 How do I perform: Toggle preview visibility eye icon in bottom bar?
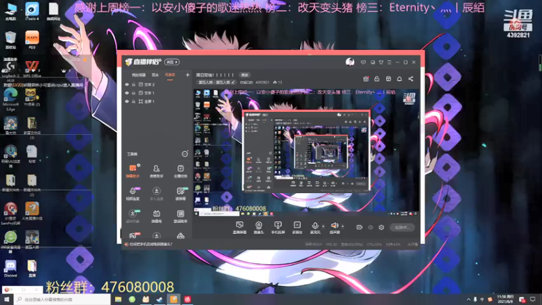coord(371,227)
